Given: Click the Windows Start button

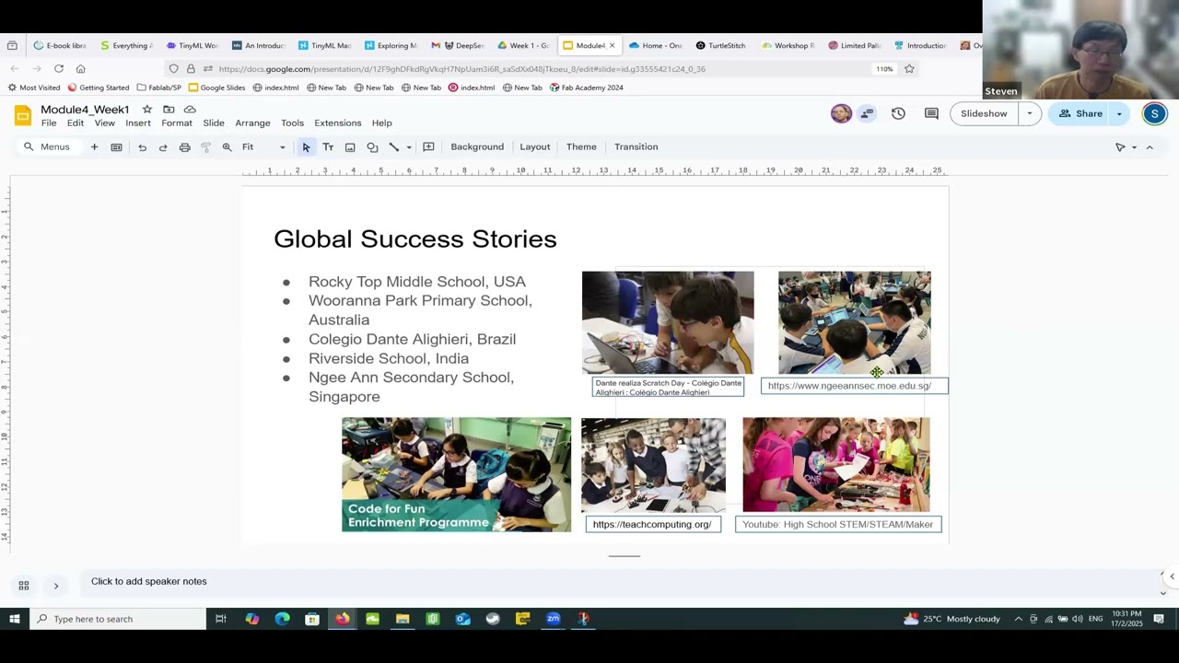Looking at the screenshot, I should point(15,619).
